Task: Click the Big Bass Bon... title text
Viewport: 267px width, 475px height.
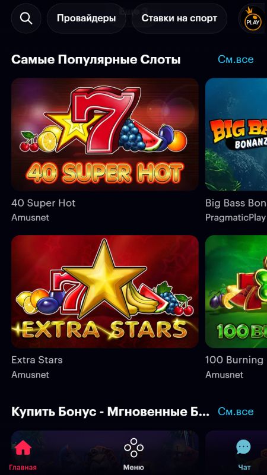Action: tap(236, 203)
